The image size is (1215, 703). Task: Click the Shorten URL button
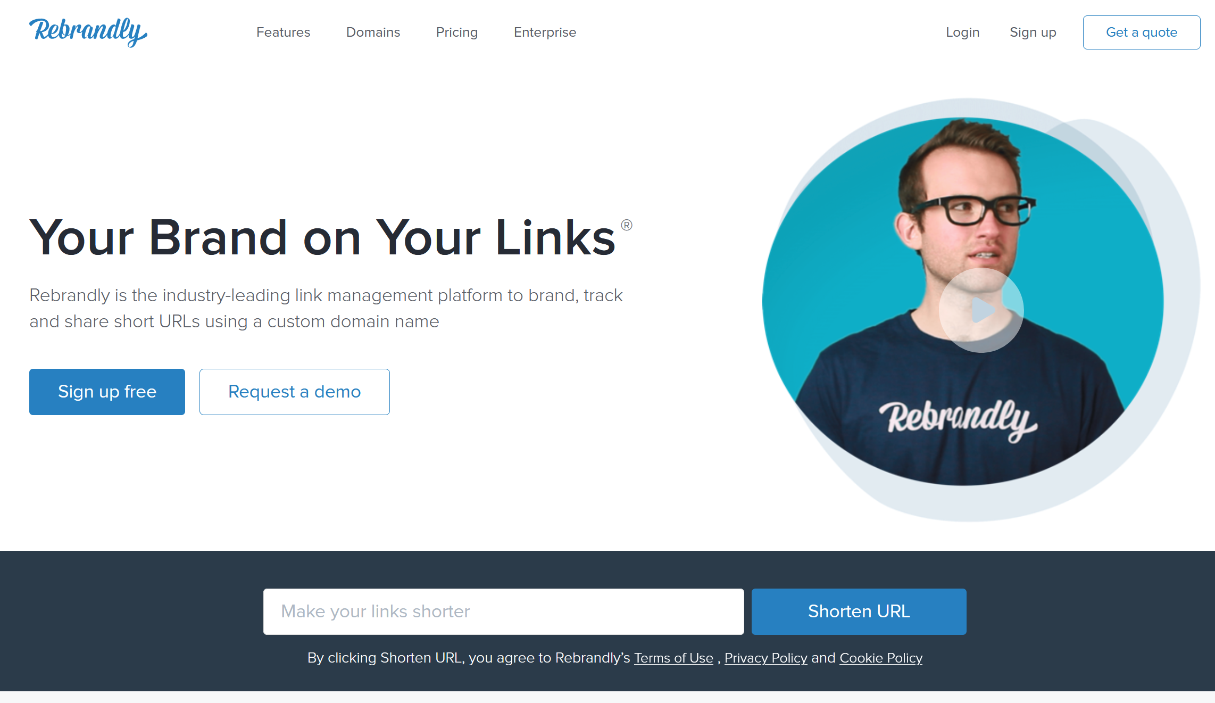tap(859, 611)
